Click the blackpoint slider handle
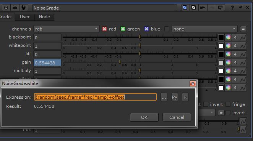This screenshot has height=141, width=253. click(140, 37)
